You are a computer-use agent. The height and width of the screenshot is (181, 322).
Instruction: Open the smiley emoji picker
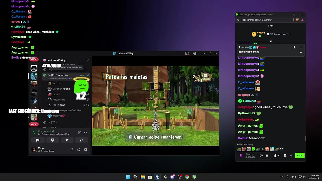pyautogui.click(x=267, y=156)
